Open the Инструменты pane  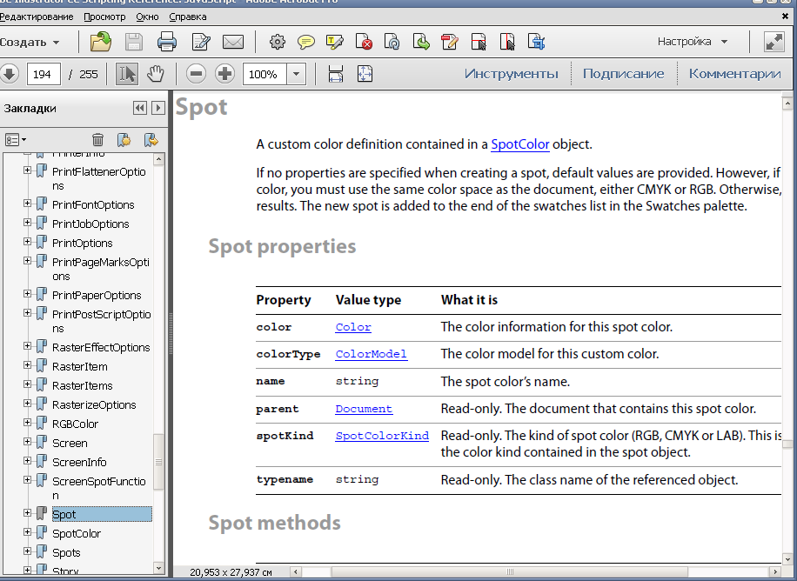point(511,74)
